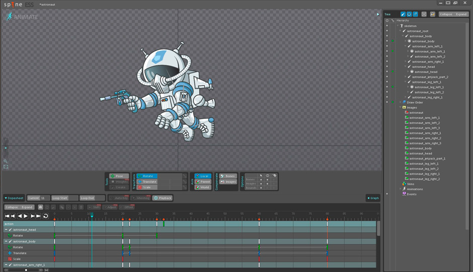The width and height of the screenshot is (473, 272).
Task: Click the viewport fit-to-screen icon
Action: point(6,167)
